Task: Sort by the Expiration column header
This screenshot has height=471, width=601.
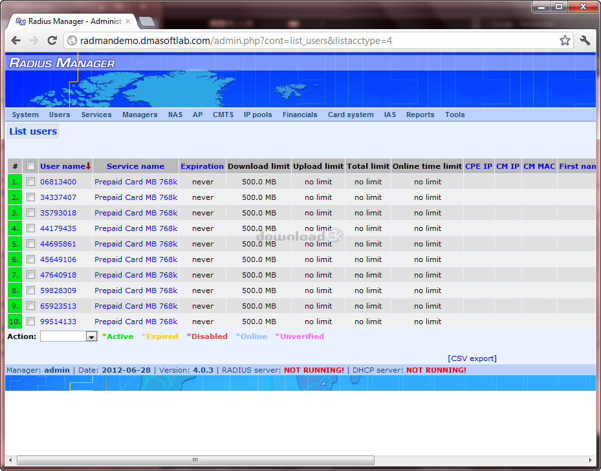Action: point(202,166)
